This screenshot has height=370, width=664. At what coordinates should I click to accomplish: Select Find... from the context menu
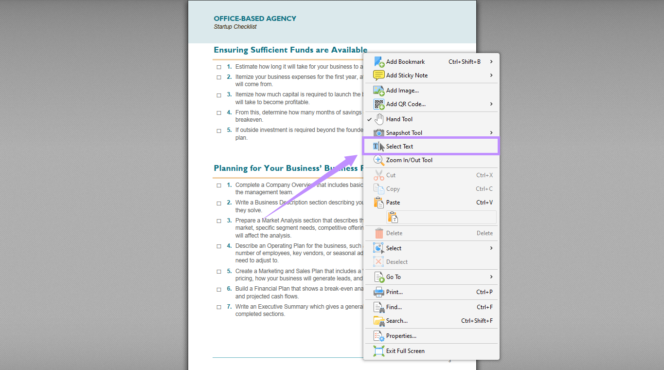395,307
